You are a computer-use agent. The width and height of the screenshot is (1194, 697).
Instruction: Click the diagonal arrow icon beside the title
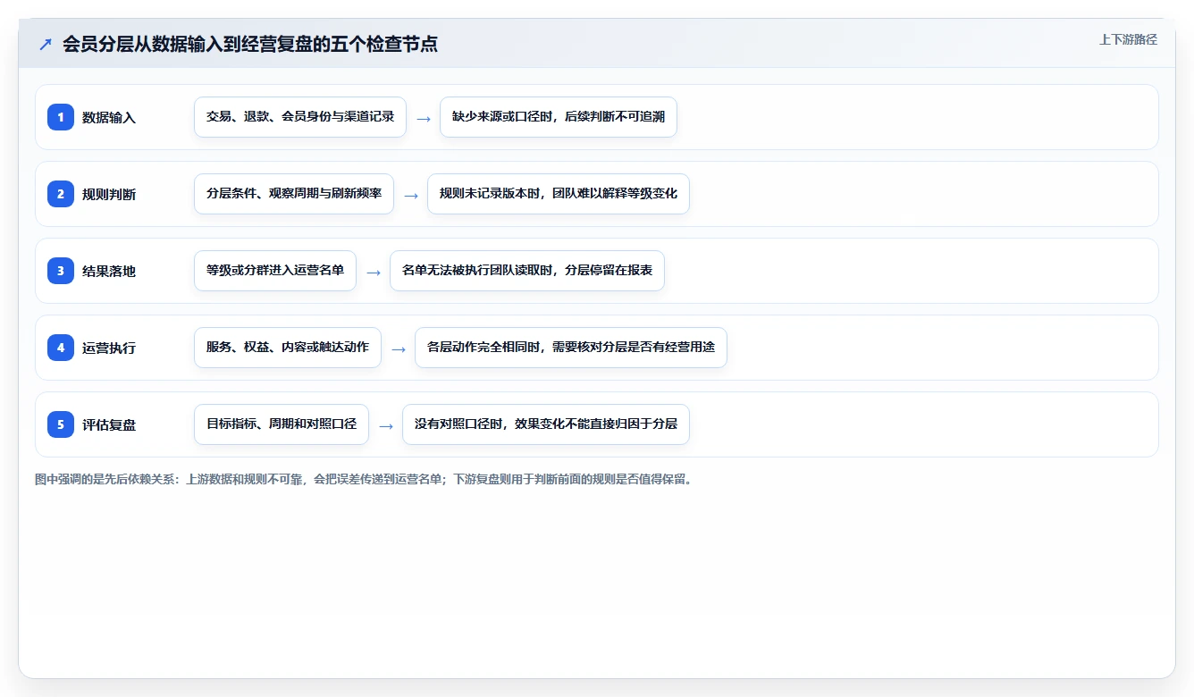point(46,44)
